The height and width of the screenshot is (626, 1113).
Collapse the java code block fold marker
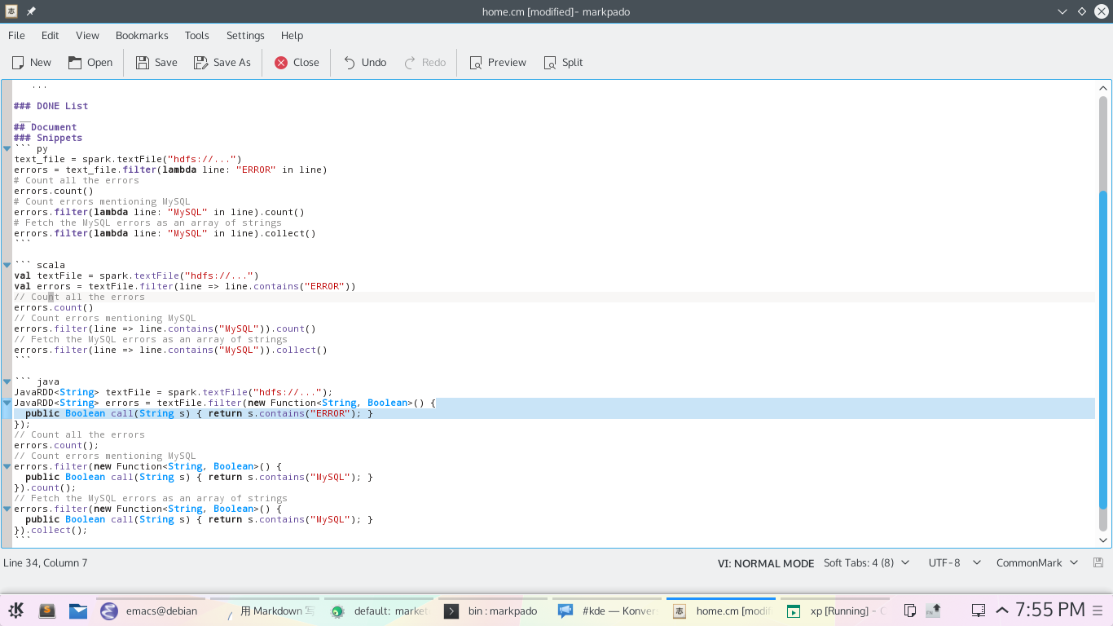point(7,381)
